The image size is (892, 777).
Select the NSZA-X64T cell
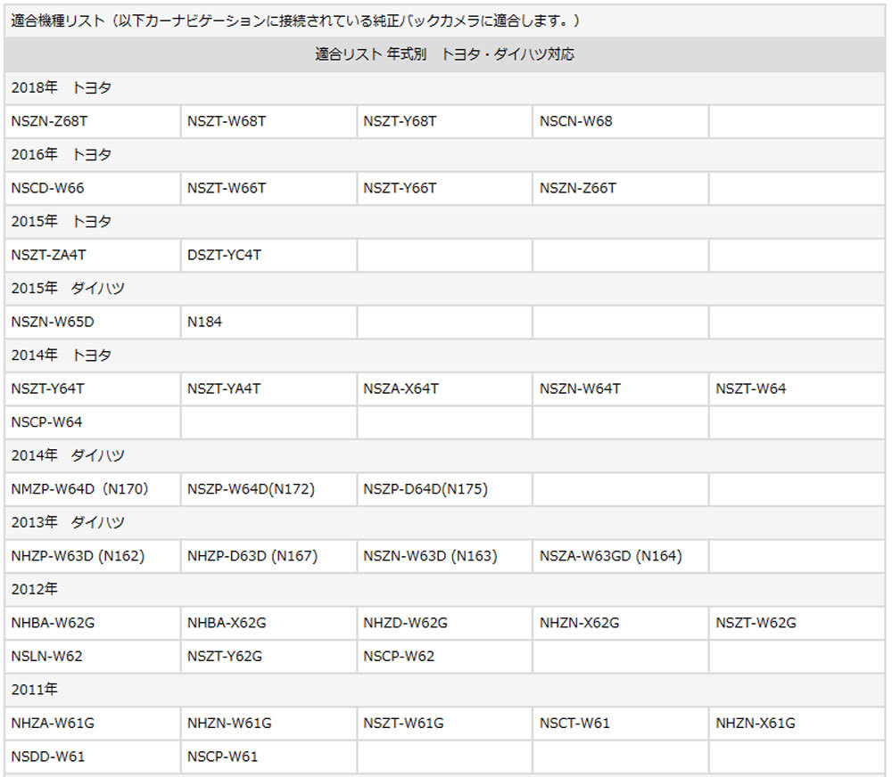click(x=444, y=388)
